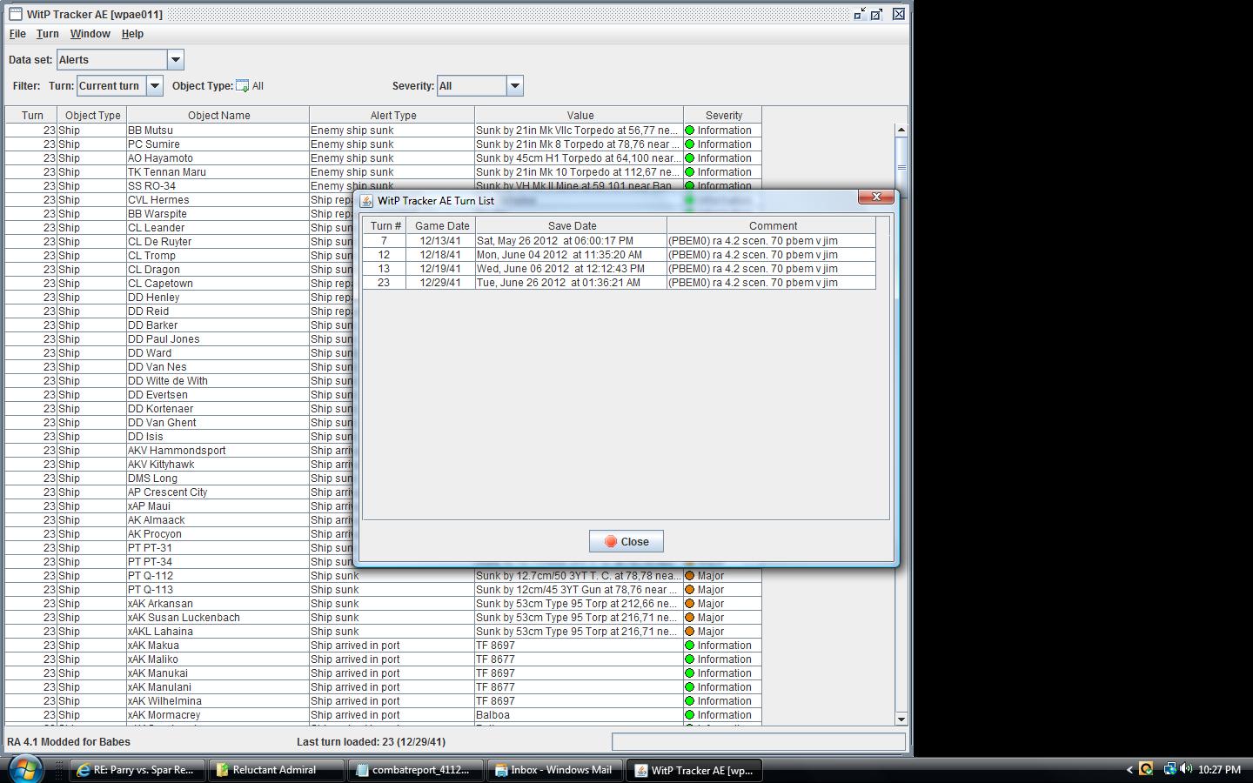Screen dimensions: 1253x783
Task: Sort alerts by the Object Type column header
Action: pyautogui.click(x=92, y=115)
